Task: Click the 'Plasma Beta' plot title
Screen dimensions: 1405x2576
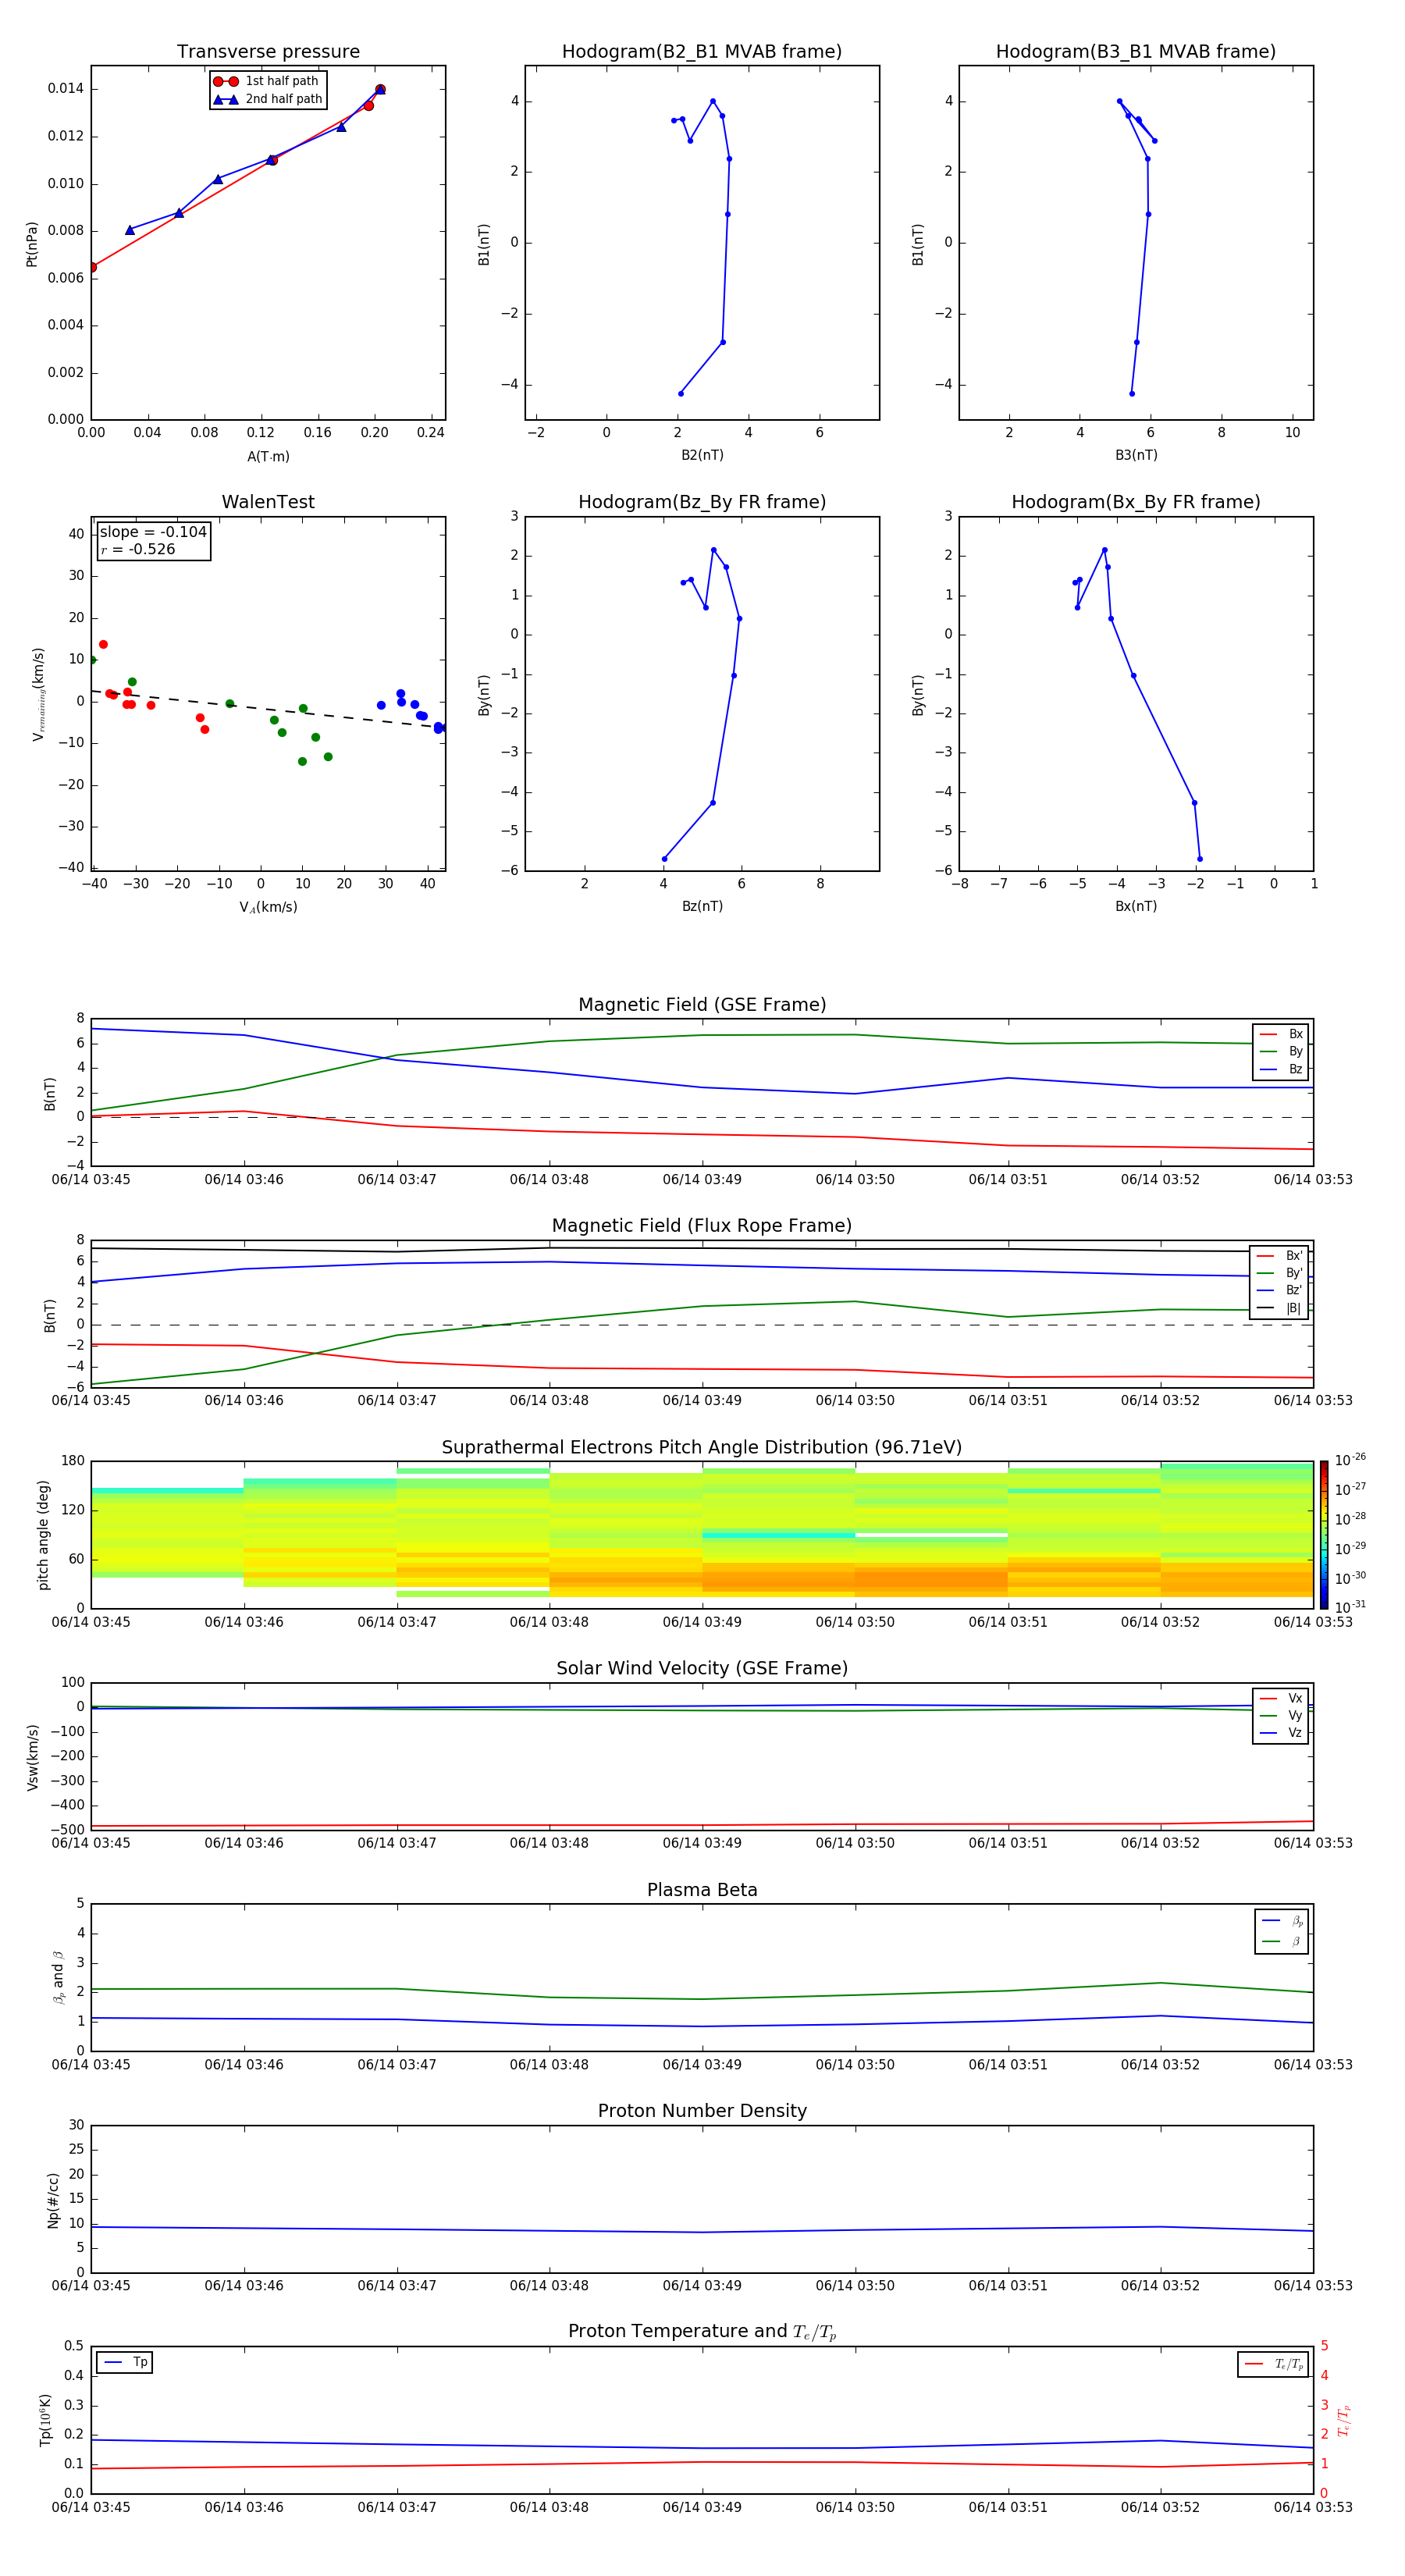Action: tap(702, 1890)
